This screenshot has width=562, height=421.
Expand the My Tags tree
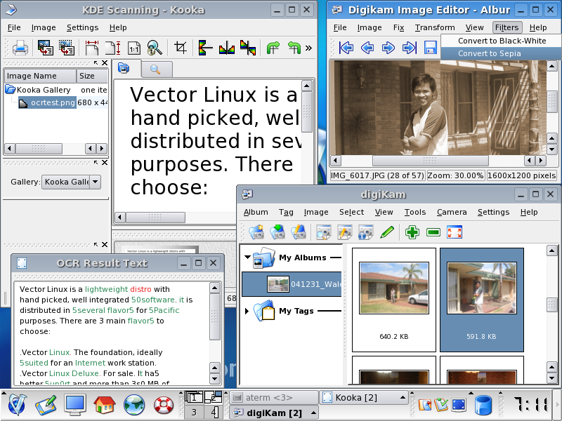(247, 311)
